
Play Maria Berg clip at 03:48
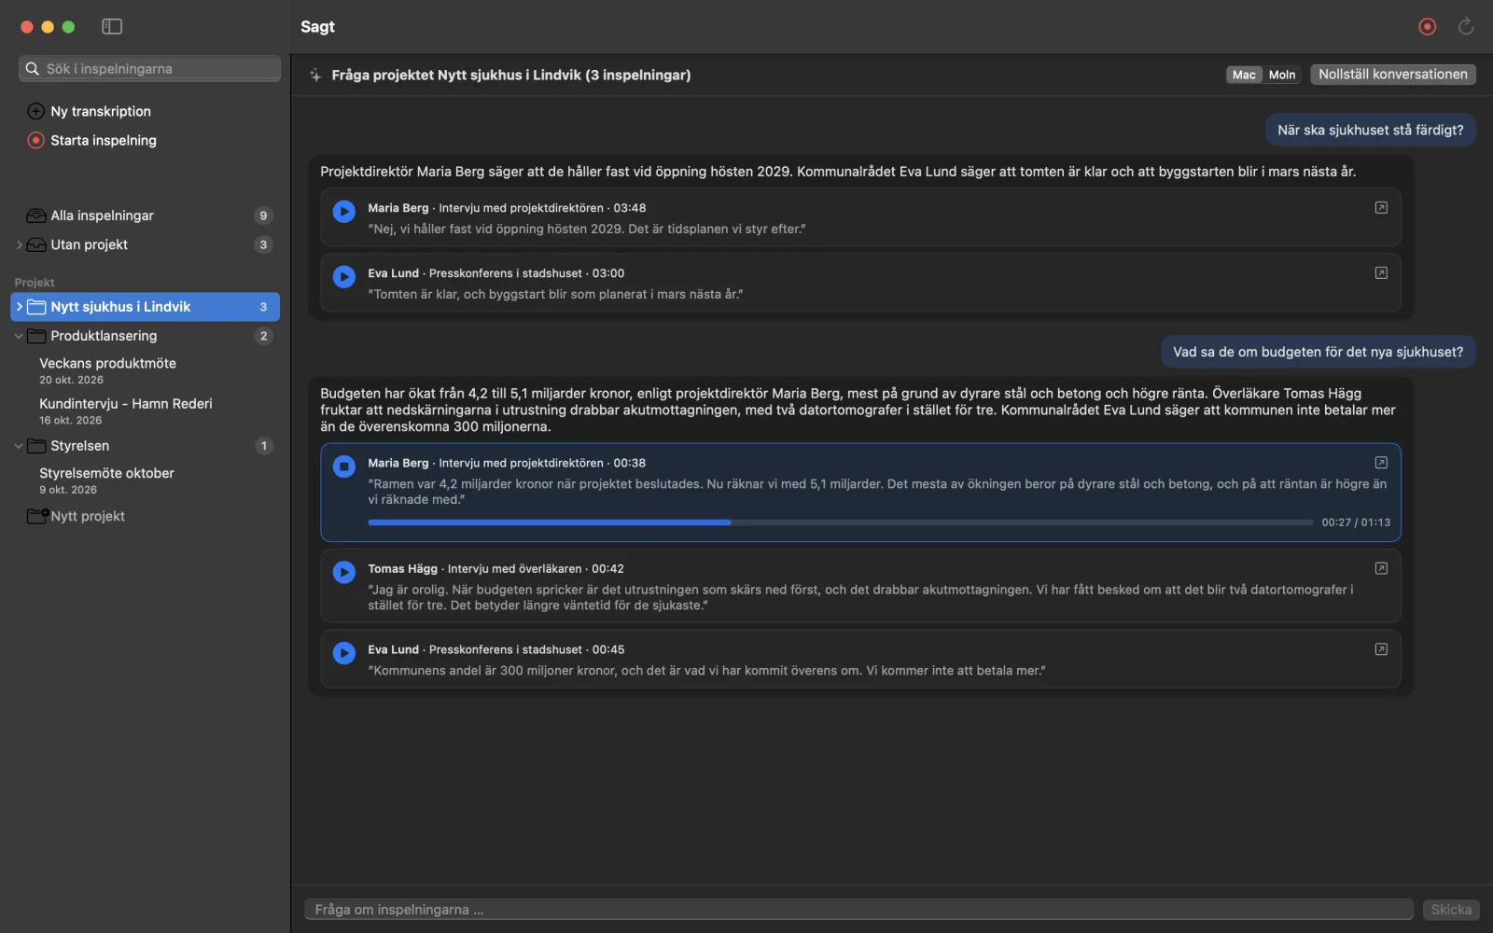(x=344, y=211)
